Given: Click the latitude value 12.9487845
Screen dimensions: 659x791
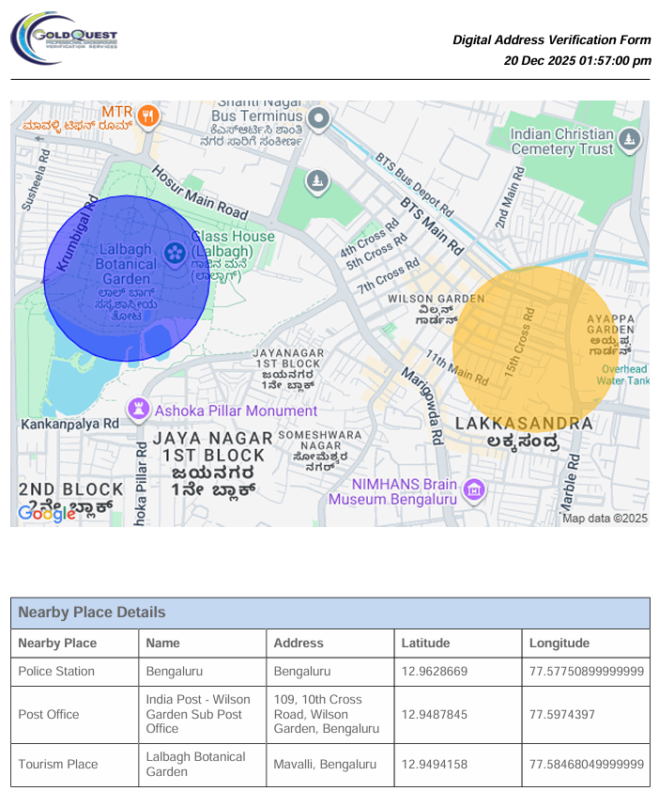Looking at the screenshot, I should 434,715.
